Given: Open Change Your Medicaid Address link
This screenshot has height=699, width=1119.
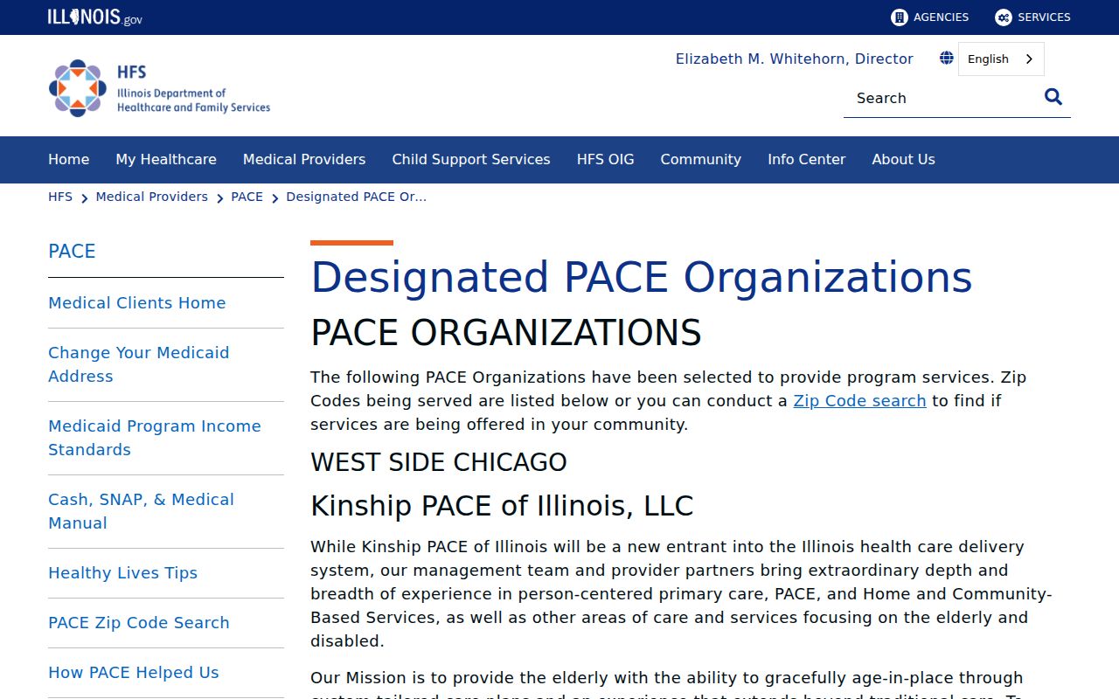Looking at the screenshot, I should 139,364.
